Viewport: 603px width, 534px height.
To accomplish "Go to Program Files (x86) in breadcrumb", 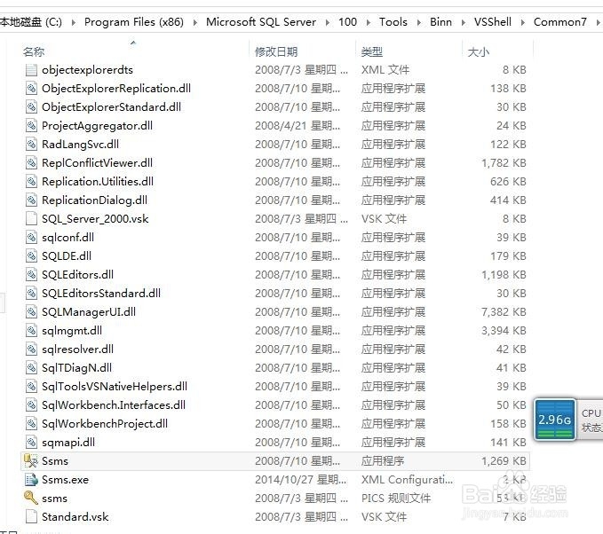I will 134,22.
